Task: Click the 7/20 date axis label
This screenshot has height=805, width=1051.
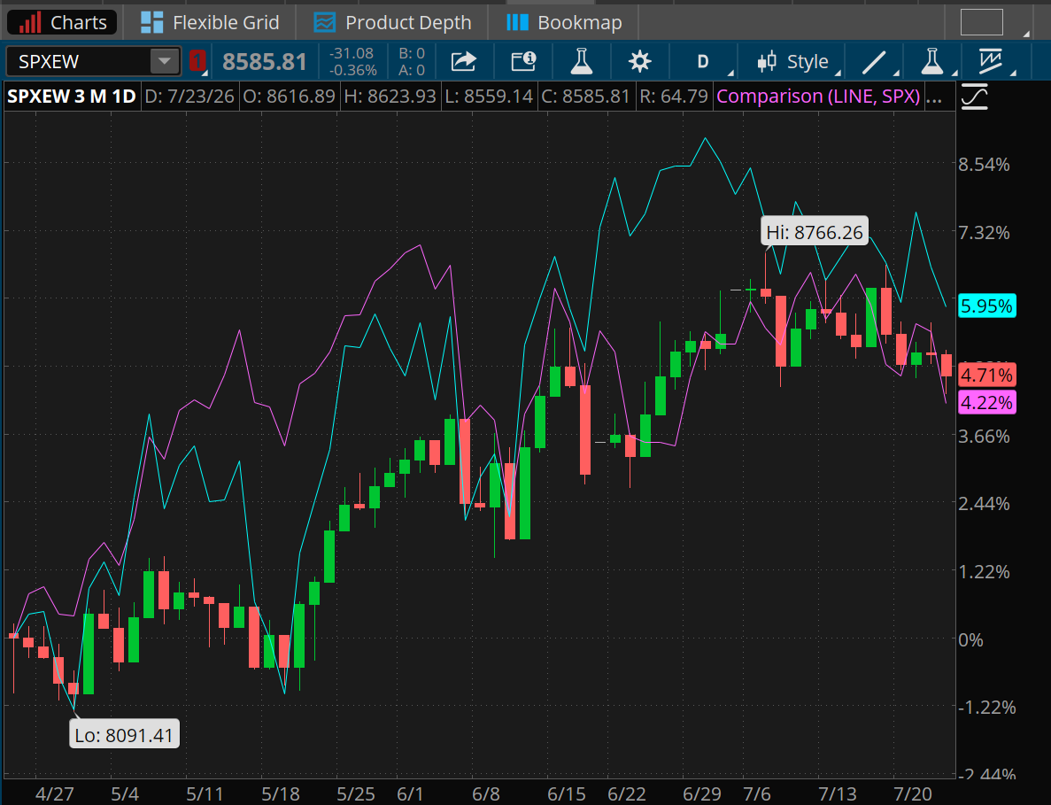Action: tap(912, 794)
